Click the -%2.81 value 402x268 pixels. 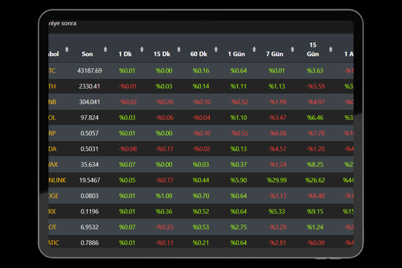coord(277,243)
